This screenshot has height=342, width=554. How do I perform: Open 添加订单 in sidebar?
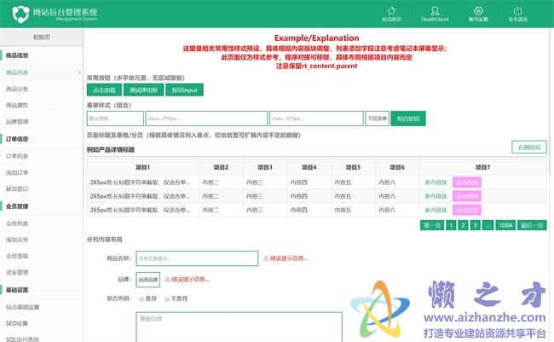pyautogui.click(x=17, y=172)
